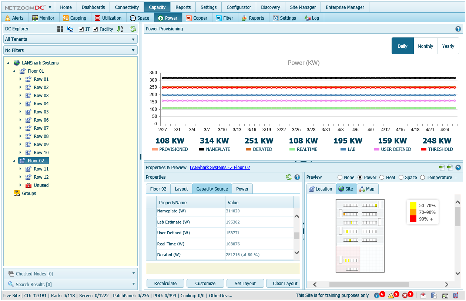Click the DC Explorer refresh icon

pos(133,29)
